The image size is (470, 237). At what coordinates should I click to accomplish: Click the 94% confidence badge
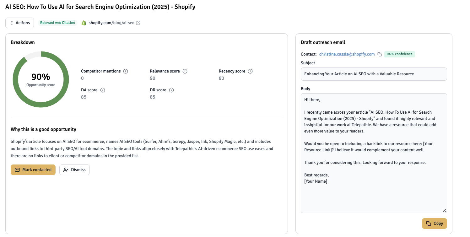[399, 54]
